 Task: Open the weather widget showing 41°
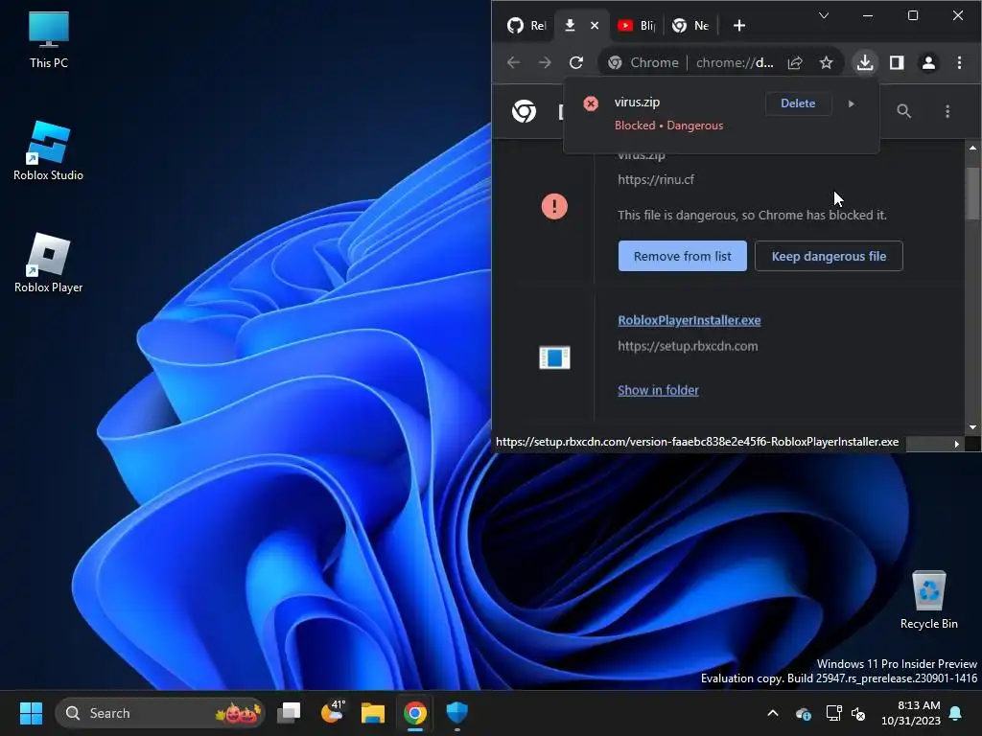coord(332,712)
